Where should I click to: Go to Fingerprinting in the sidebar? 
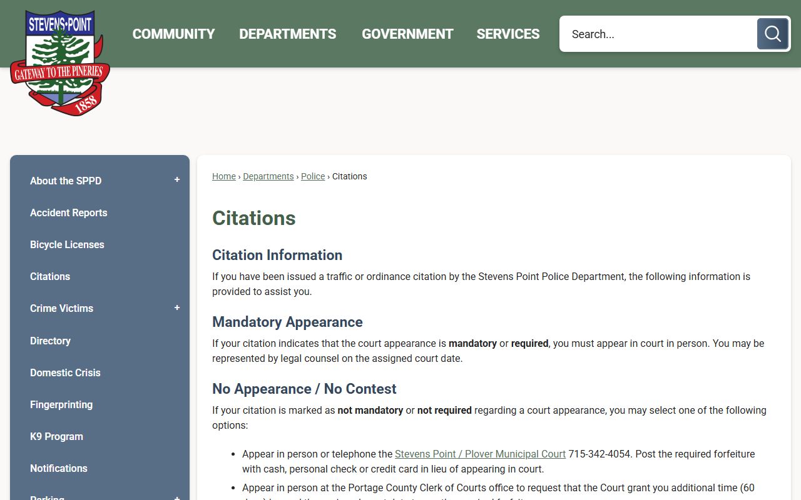[61, 404]
